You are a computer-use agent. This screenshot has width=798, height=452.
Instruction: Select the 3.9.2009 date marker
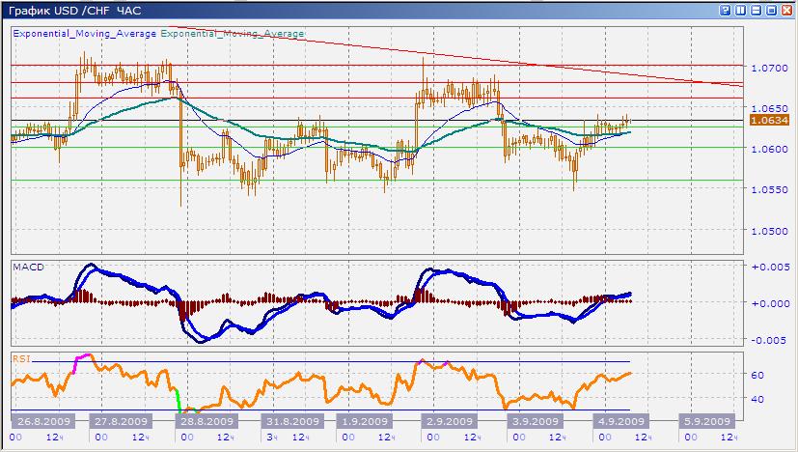[535, 422]
